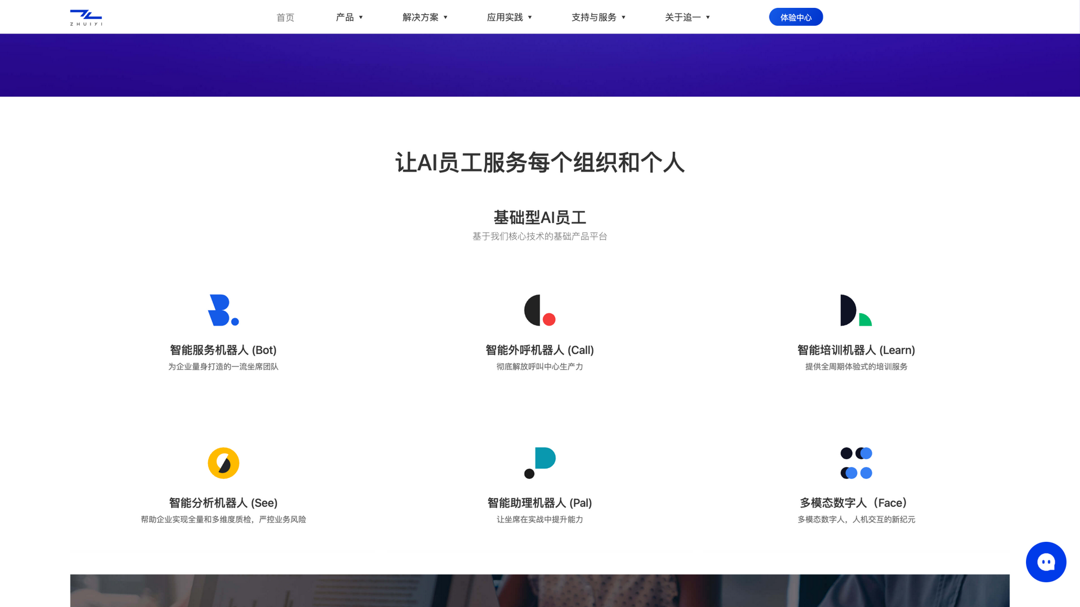Open 智能分析机器人 (See) link

click(x=223, y=503)
